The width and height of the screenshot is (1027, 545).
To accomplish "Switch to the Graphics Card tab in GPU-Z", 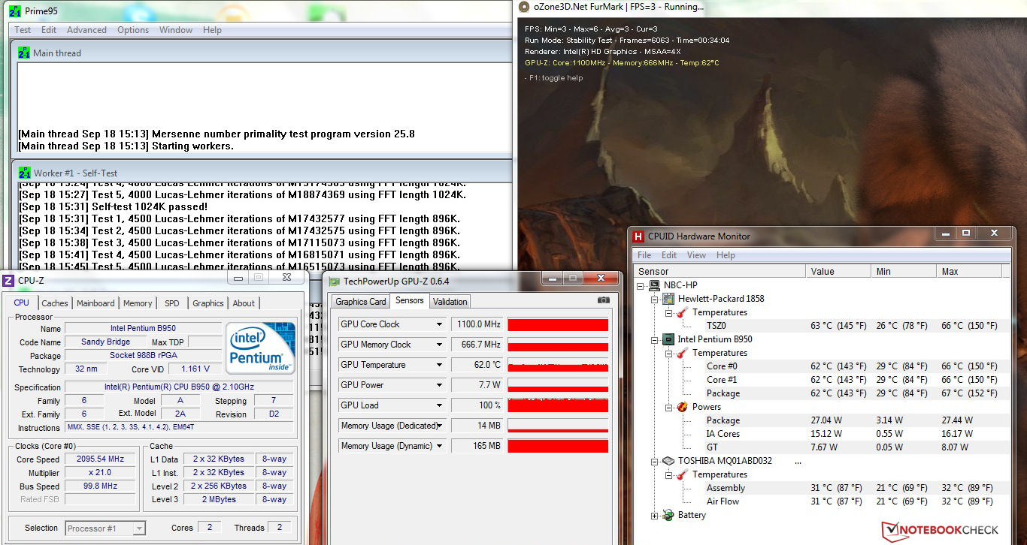I will pos(361,302).
